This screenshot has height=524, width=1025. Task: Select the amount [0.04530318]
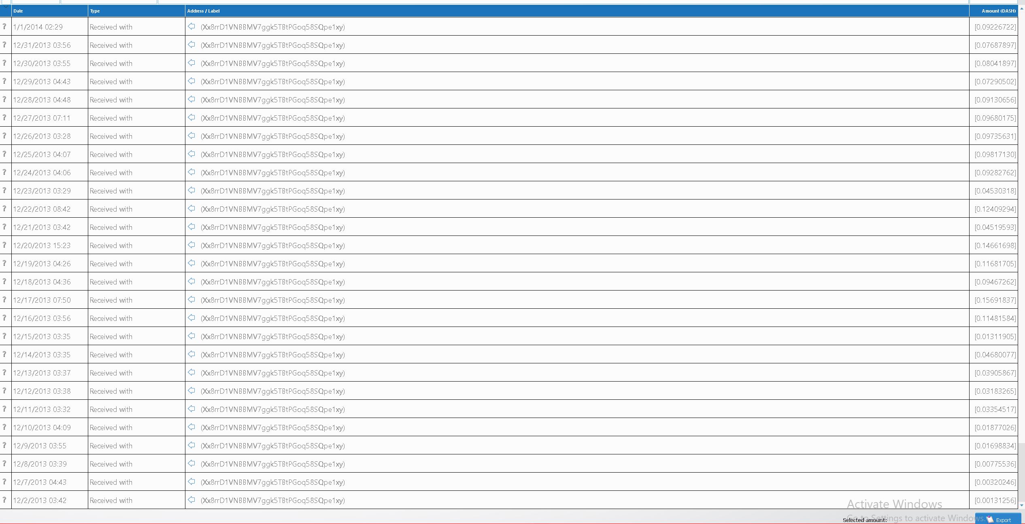[995, 191]
